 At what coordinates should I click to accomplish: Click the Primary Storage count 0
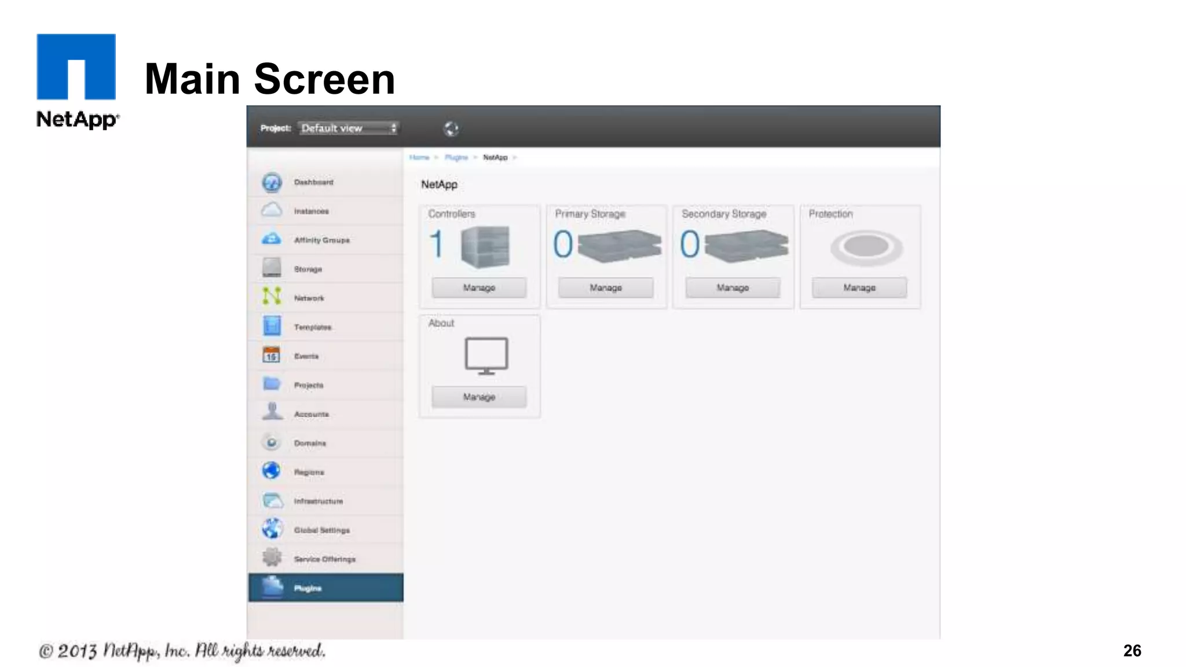(x=563, y=244)
